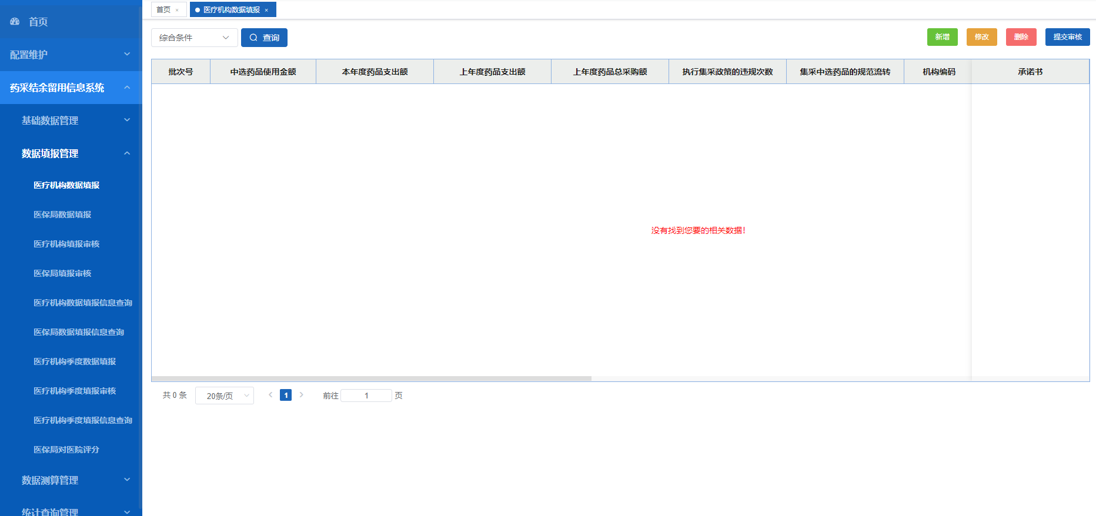Open 医疗机构季度填报审核 menu item

(x=75, y=391)
